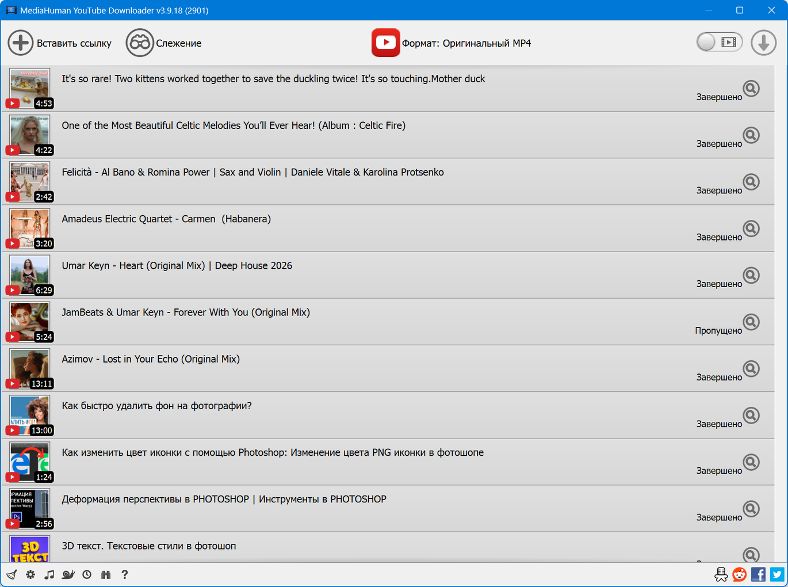Click thumbnail of Forever With You video
The height and width of the screenshot is (587, 788).
(30, 322)
